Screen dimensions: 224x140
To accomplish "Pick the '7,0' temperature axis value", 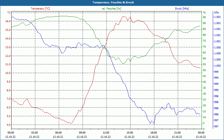I will click(9, 99).
